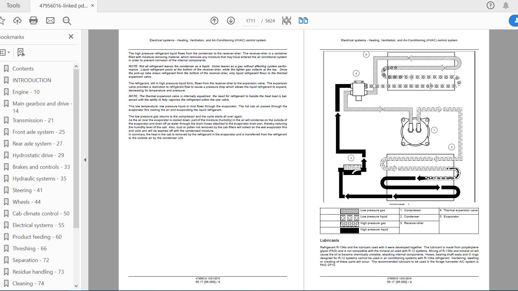Send file by email envelope icon

[x=50, y=21]
